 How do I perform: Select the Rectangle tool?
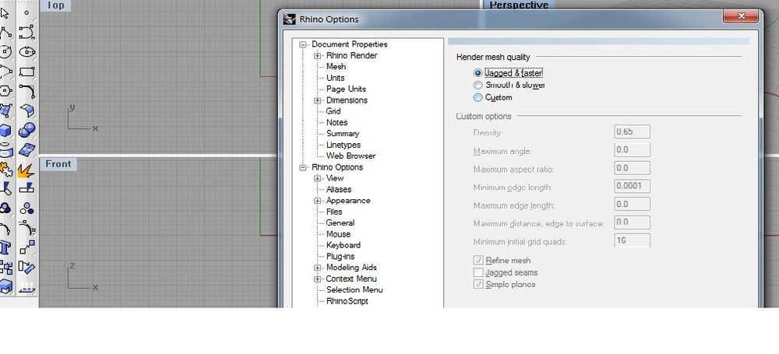pyautogui.click(x=27, y=72)
